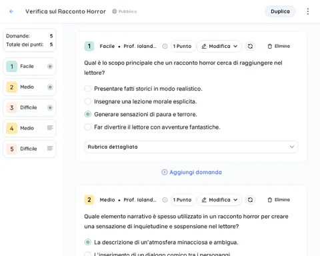Click the Facile difficulty label on question 1
Image resolution: width=320 pixels, height=256 pixels.
107,46
